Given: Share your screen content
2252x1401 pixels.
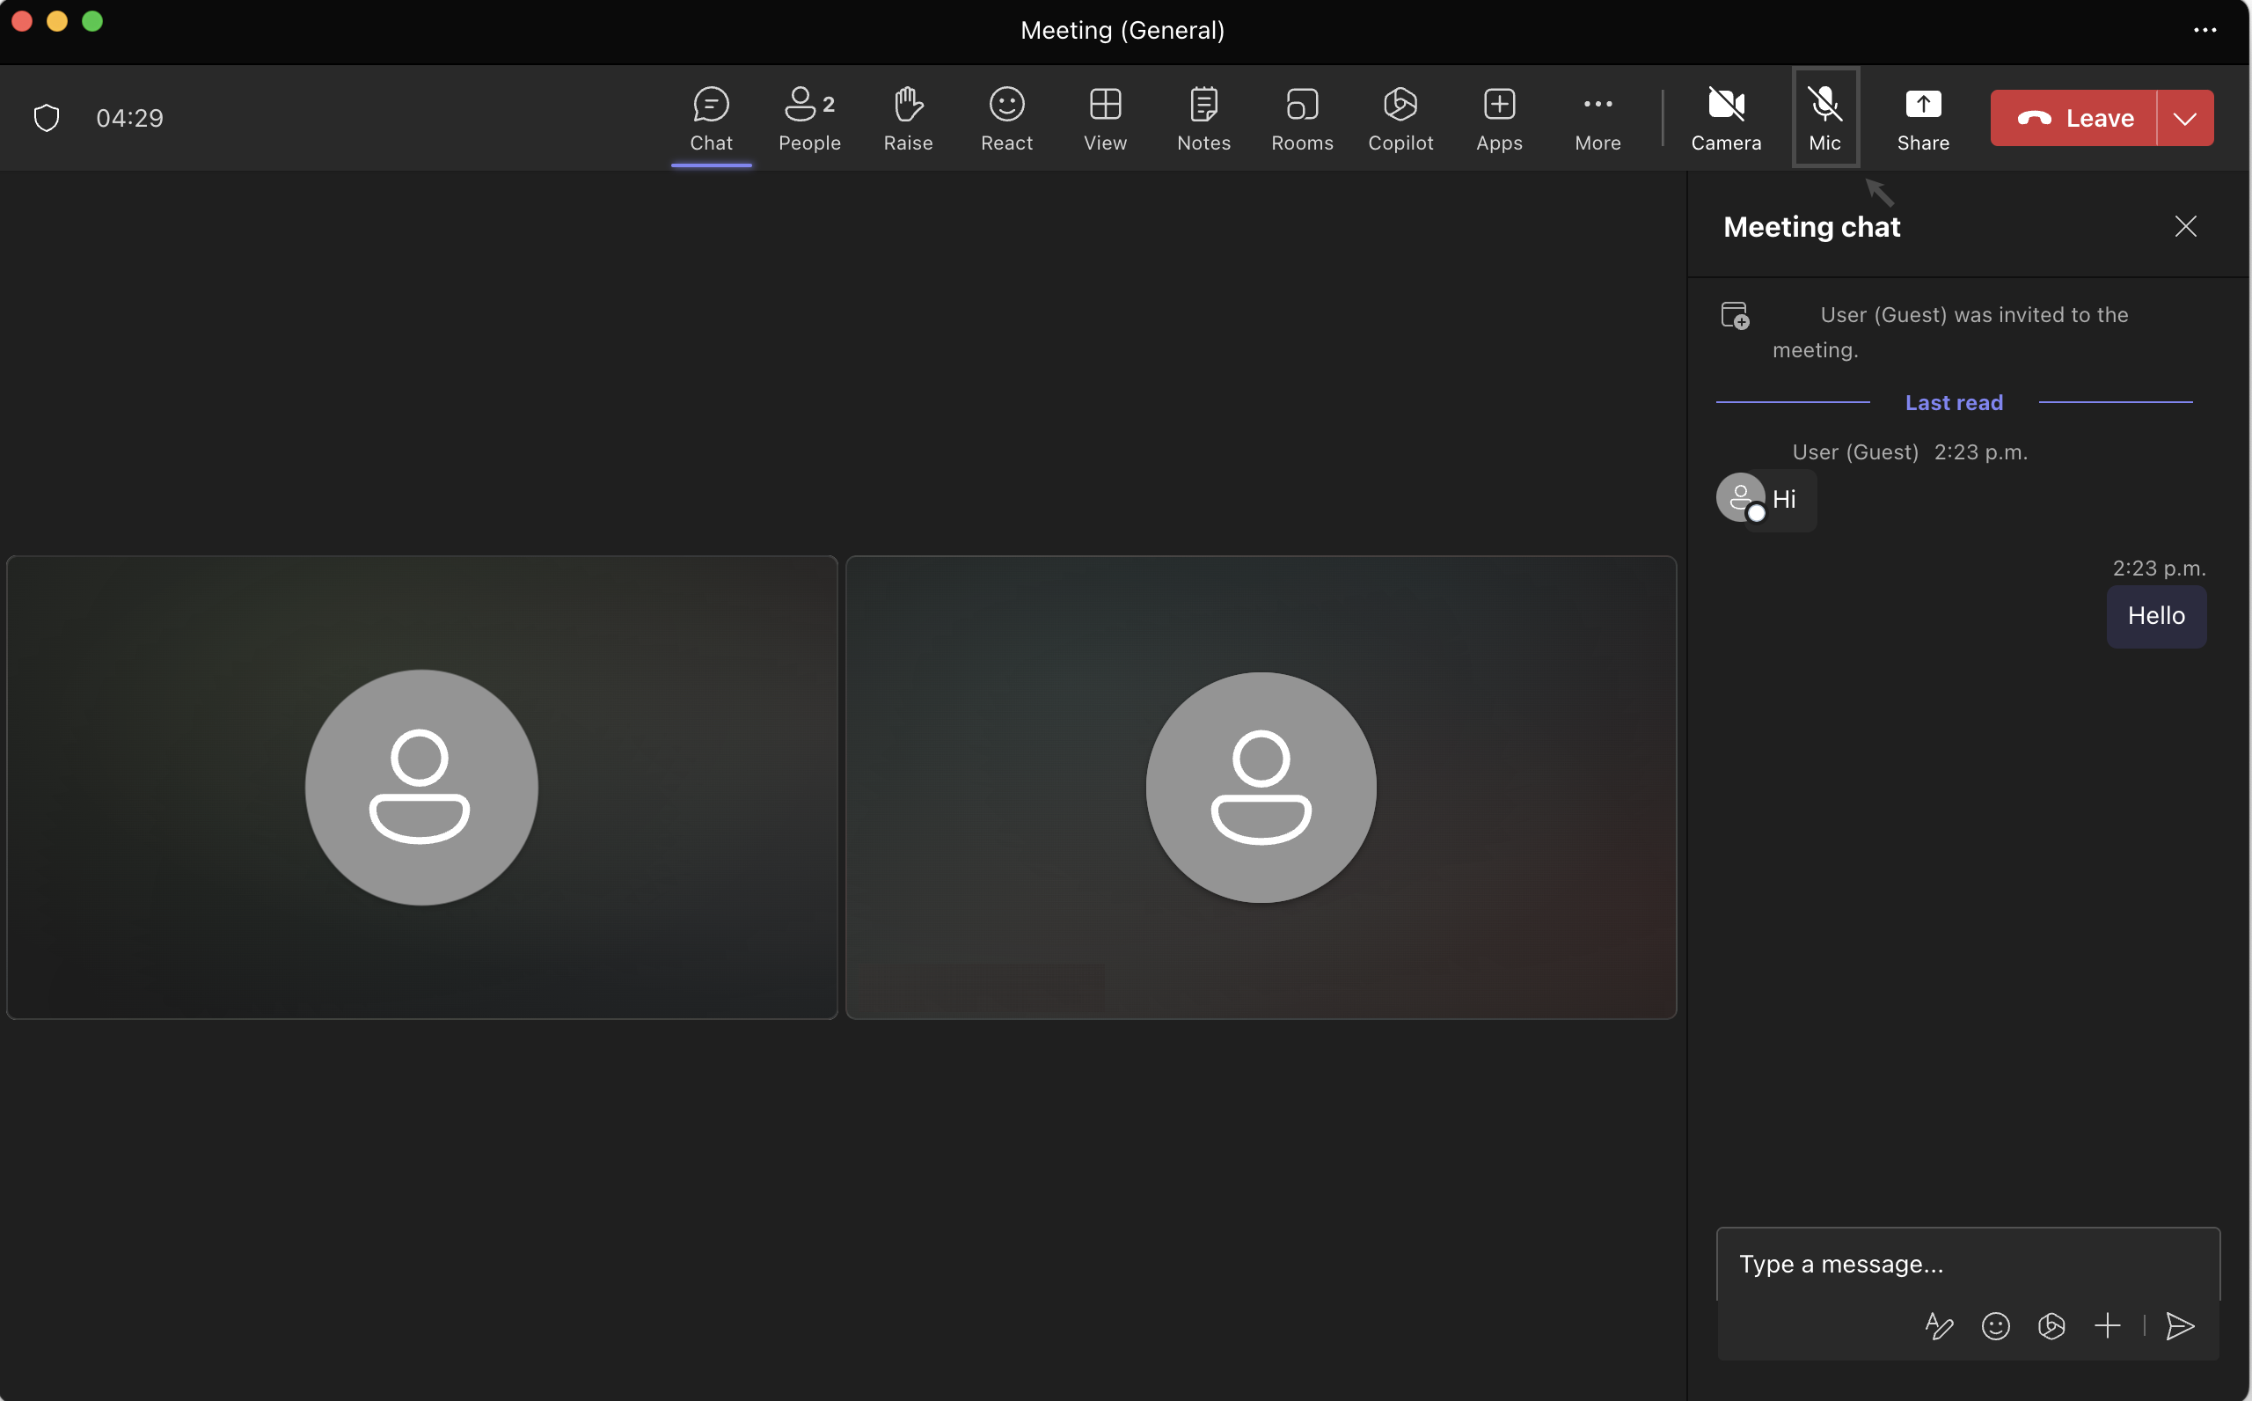Looking at the screenshot, I should point(1923,119).
